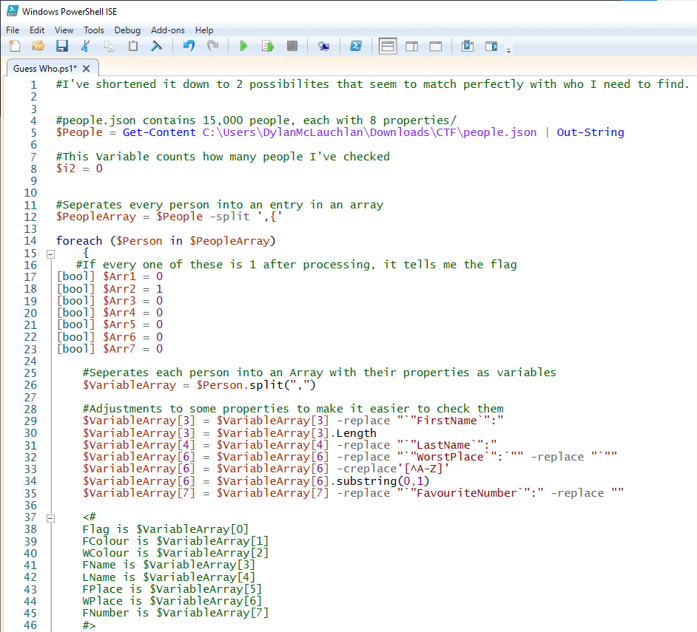
Task: Paste from the clipboard
Action: (133, 46)
